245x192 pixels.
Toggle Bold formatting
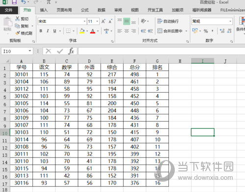point(41,31)
